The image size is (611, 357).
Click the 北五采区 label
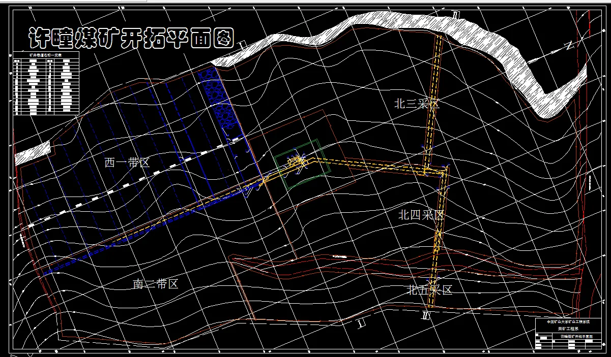[x=430, y=290]
